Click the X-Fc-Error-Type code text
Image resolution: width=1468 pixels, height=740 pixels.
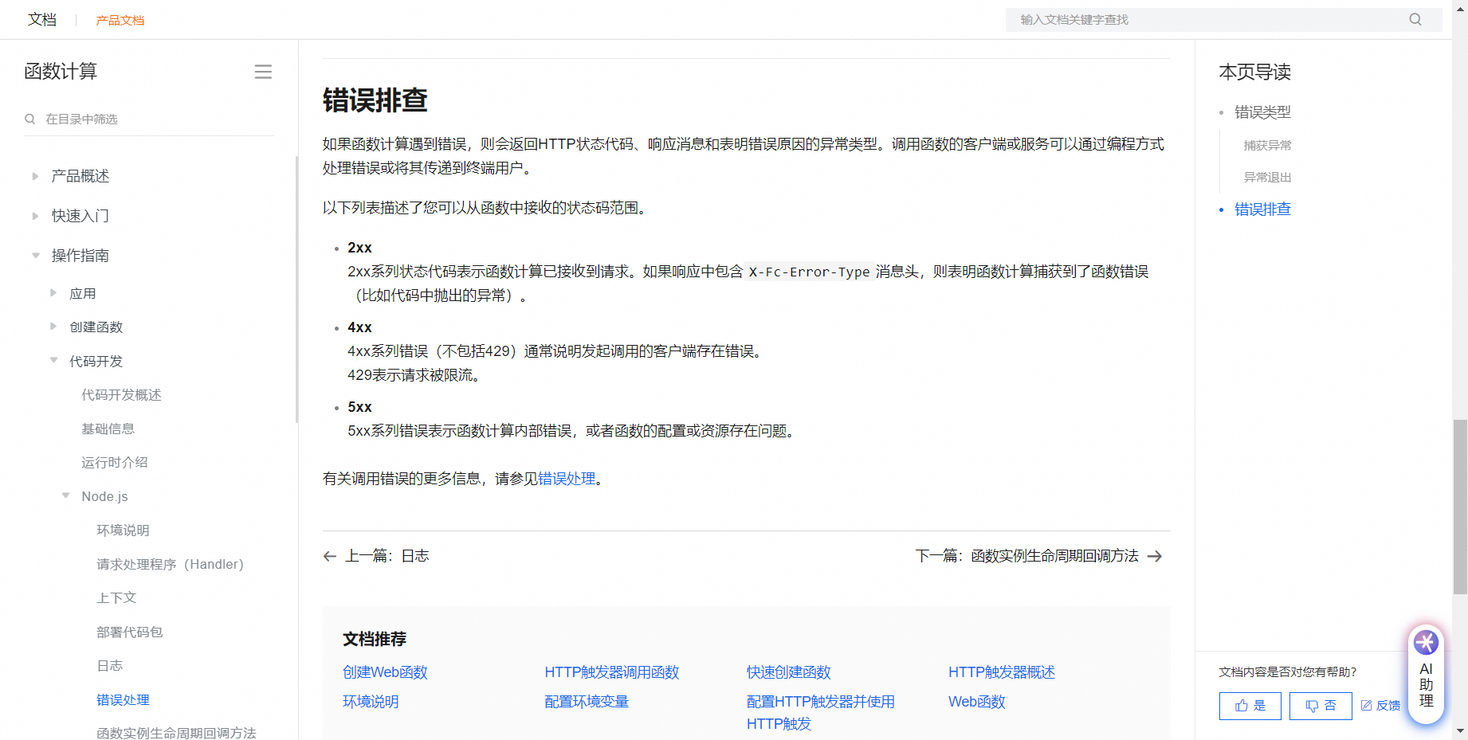click(809, 272)
